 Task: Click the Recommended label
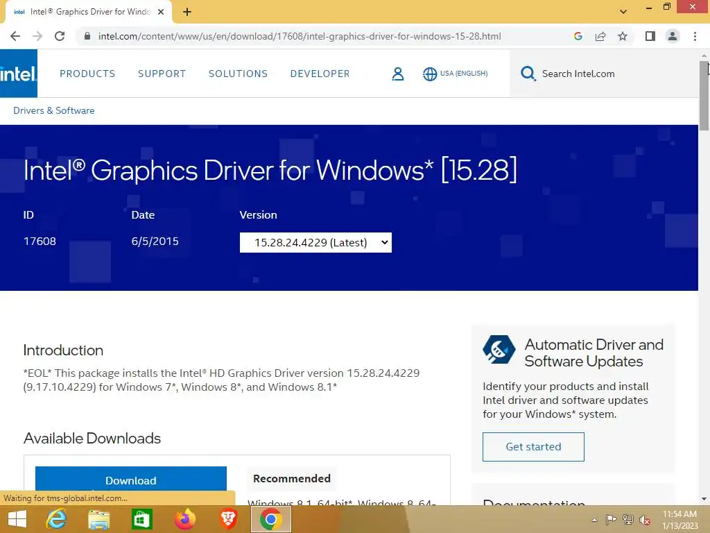pyautogui.click(x=292, y=479)
